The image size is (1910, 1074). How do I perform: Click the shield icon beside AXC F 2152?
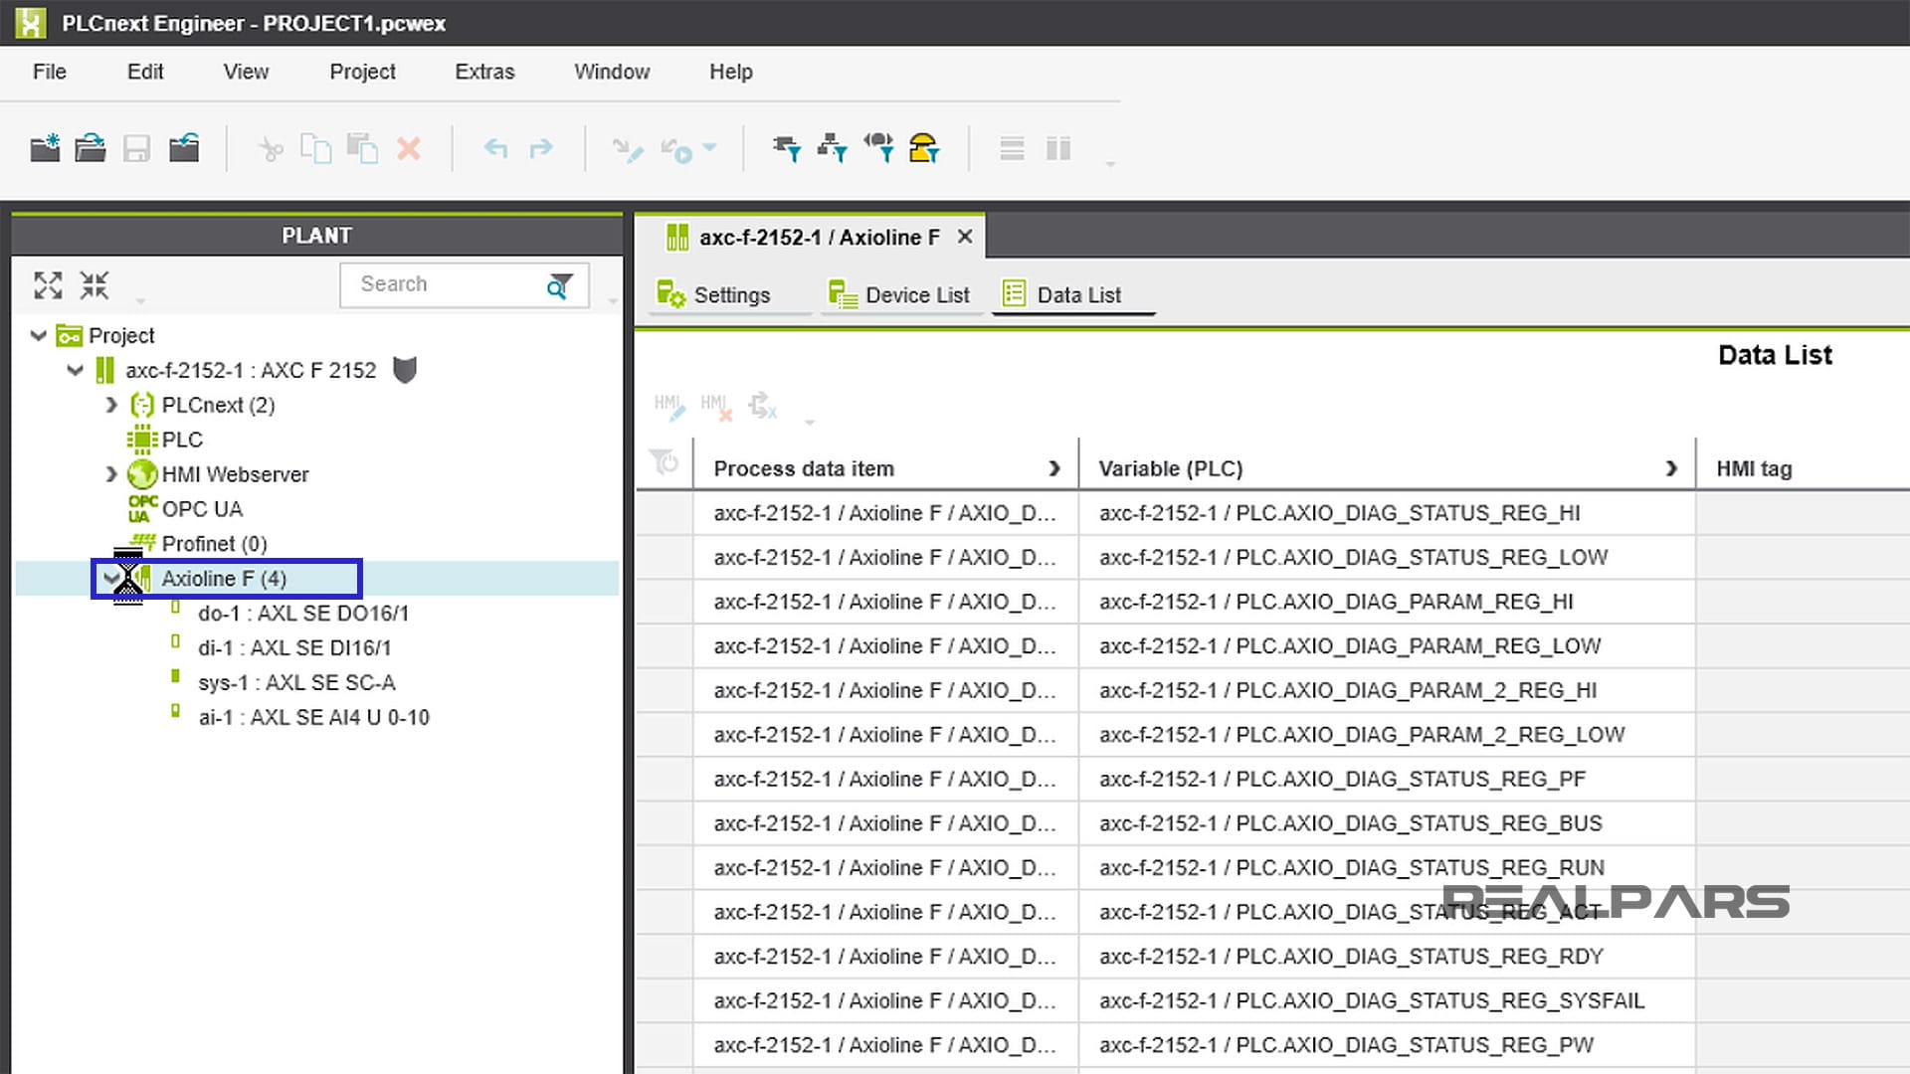pyautogui.click(x=405, y=370)
